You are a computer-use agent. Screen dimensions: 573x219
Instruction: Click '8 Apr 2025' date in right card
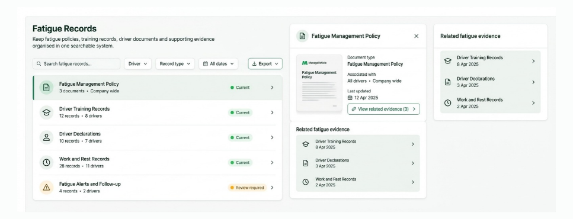pos(468,65)
